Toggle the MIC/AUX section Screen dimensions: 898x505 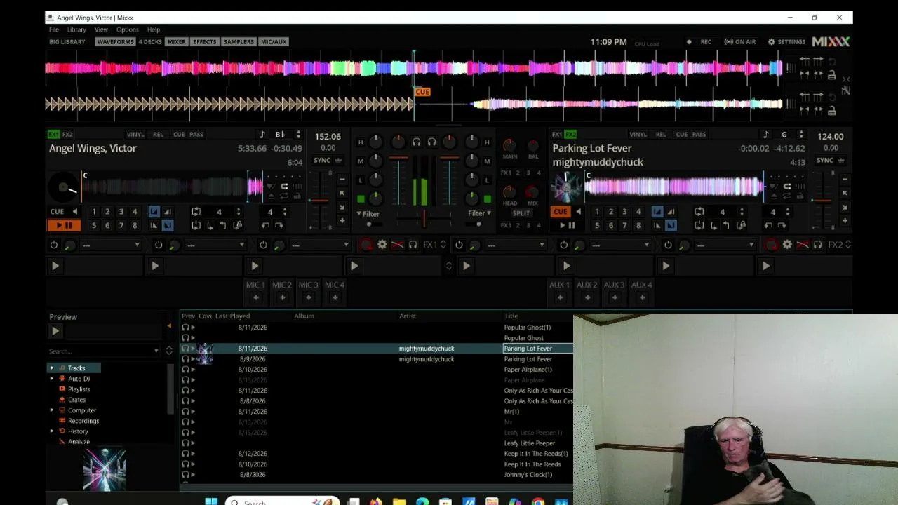tap(274, 41)
